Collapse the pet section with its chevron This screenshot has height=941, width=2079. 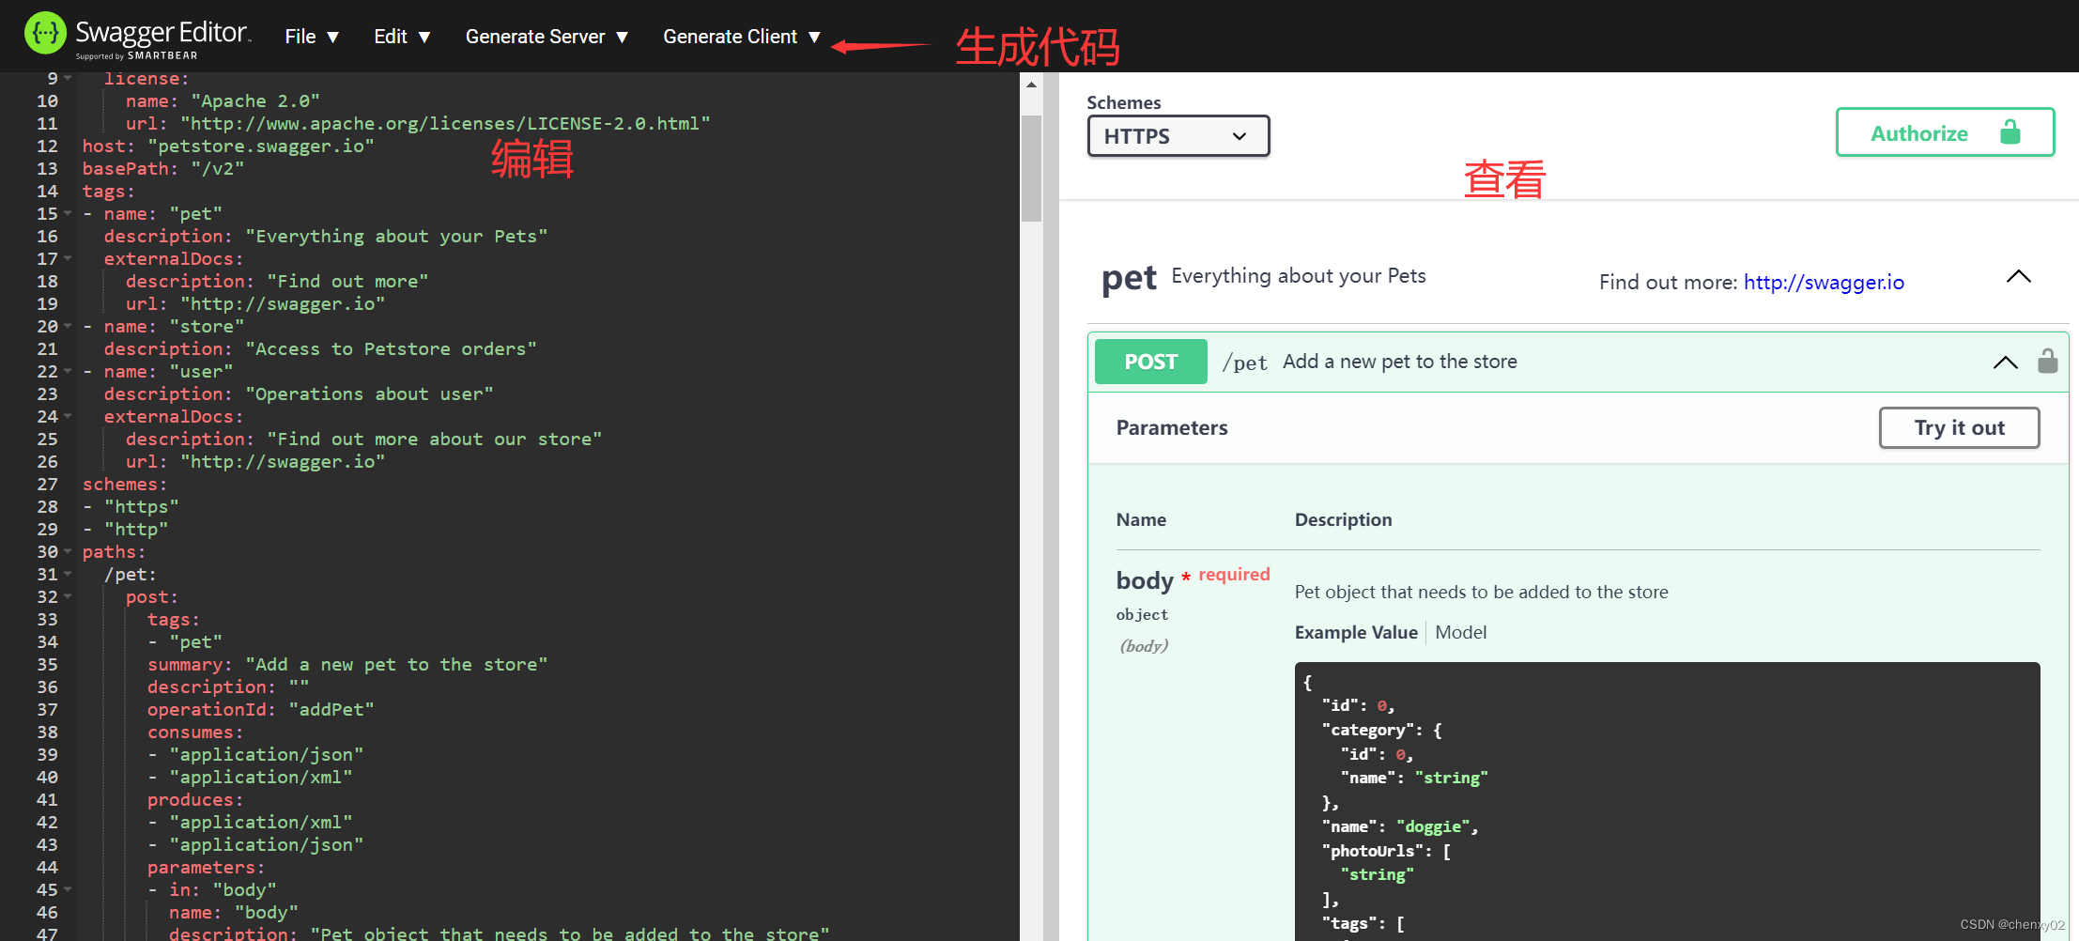[2018, 275]
